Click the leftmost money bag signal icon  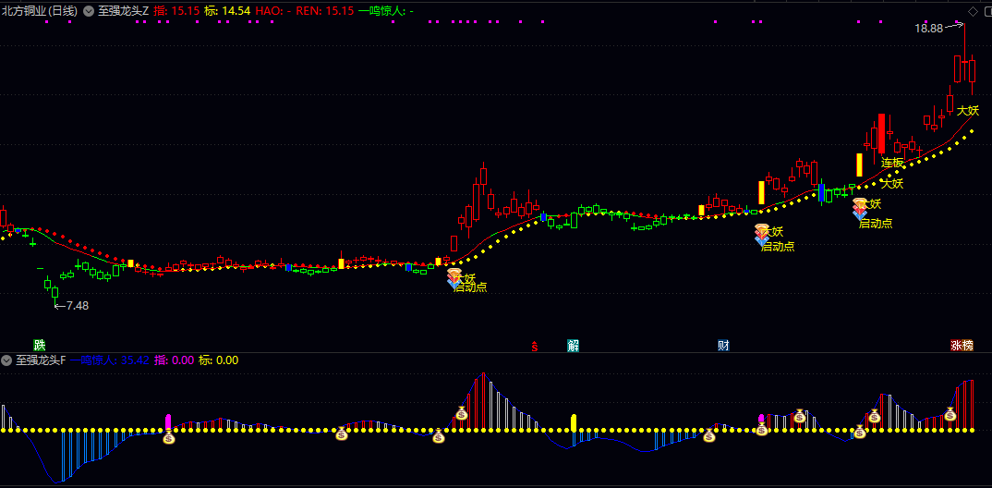[168, 437]
